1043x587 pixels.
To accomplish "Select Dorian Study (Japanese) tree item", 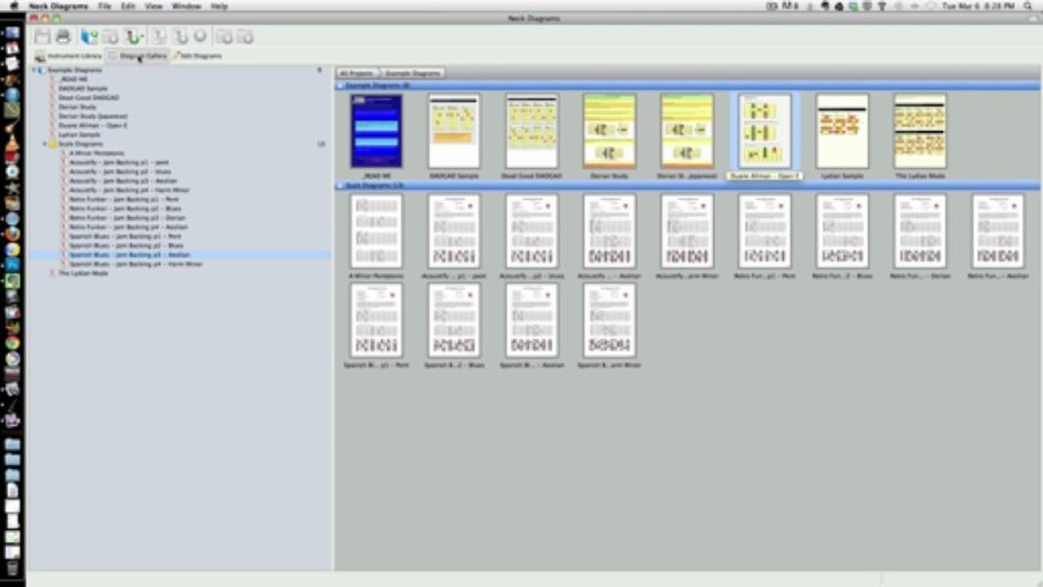I will (x=92, y=116).
